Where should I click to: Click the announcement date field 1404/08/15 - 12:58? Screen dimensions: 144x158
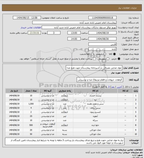coord(27,18)
